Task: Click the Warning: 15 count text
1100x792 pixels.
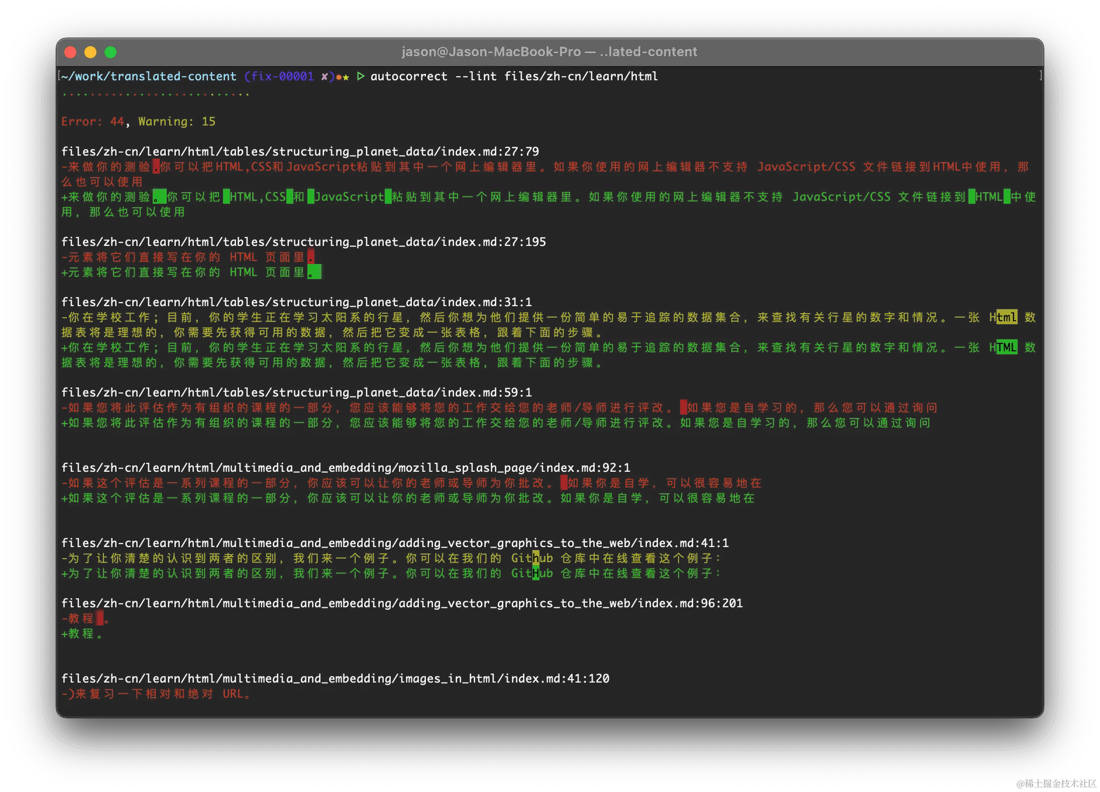Action: tap(177, 121)
